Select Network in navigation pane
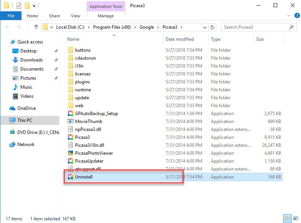The width and height of the screenshot is (301, 223). 26,145
